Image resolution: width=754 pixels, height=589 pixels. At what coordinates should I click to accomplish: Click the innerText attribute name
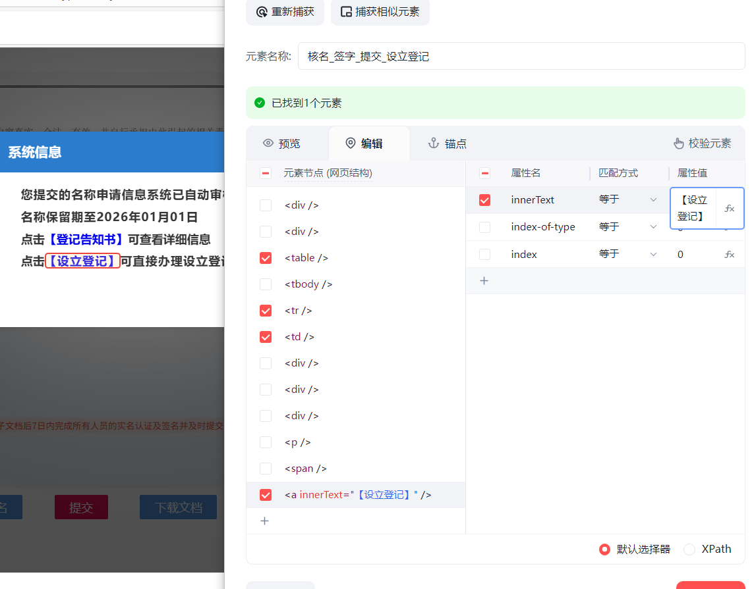coord(533,199)
